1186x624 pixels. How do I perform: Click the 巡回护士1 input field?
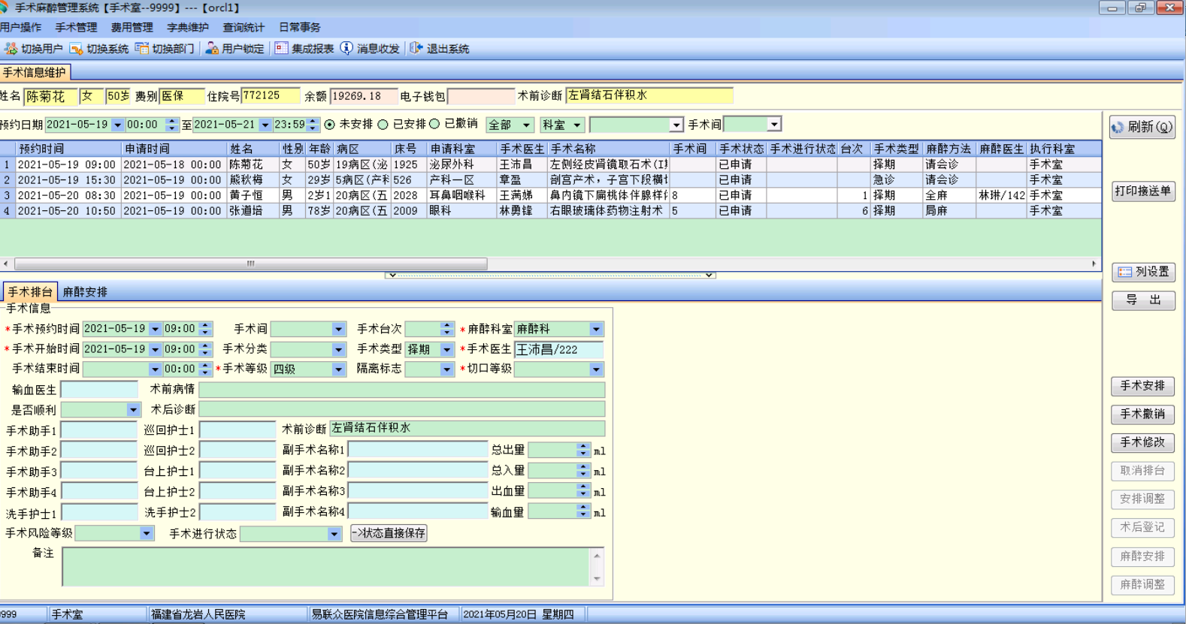pyautogui.click(x=238, y=430)
